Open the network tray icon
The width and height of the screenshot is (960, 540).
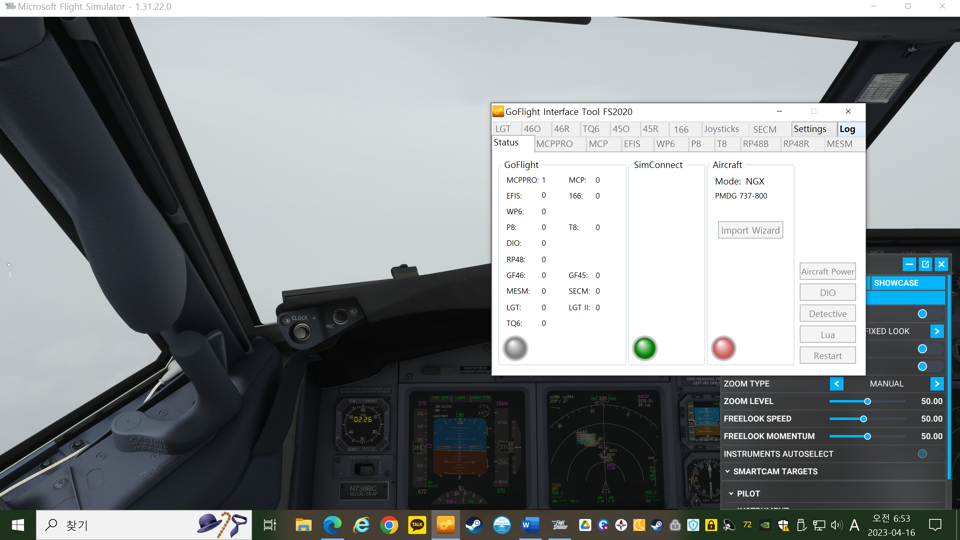click(819, 525)
